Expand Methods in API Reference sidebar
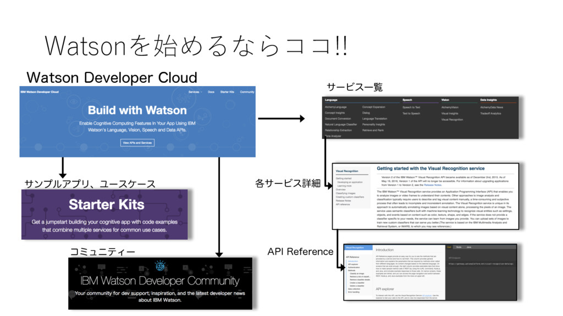 coord(351,270)
